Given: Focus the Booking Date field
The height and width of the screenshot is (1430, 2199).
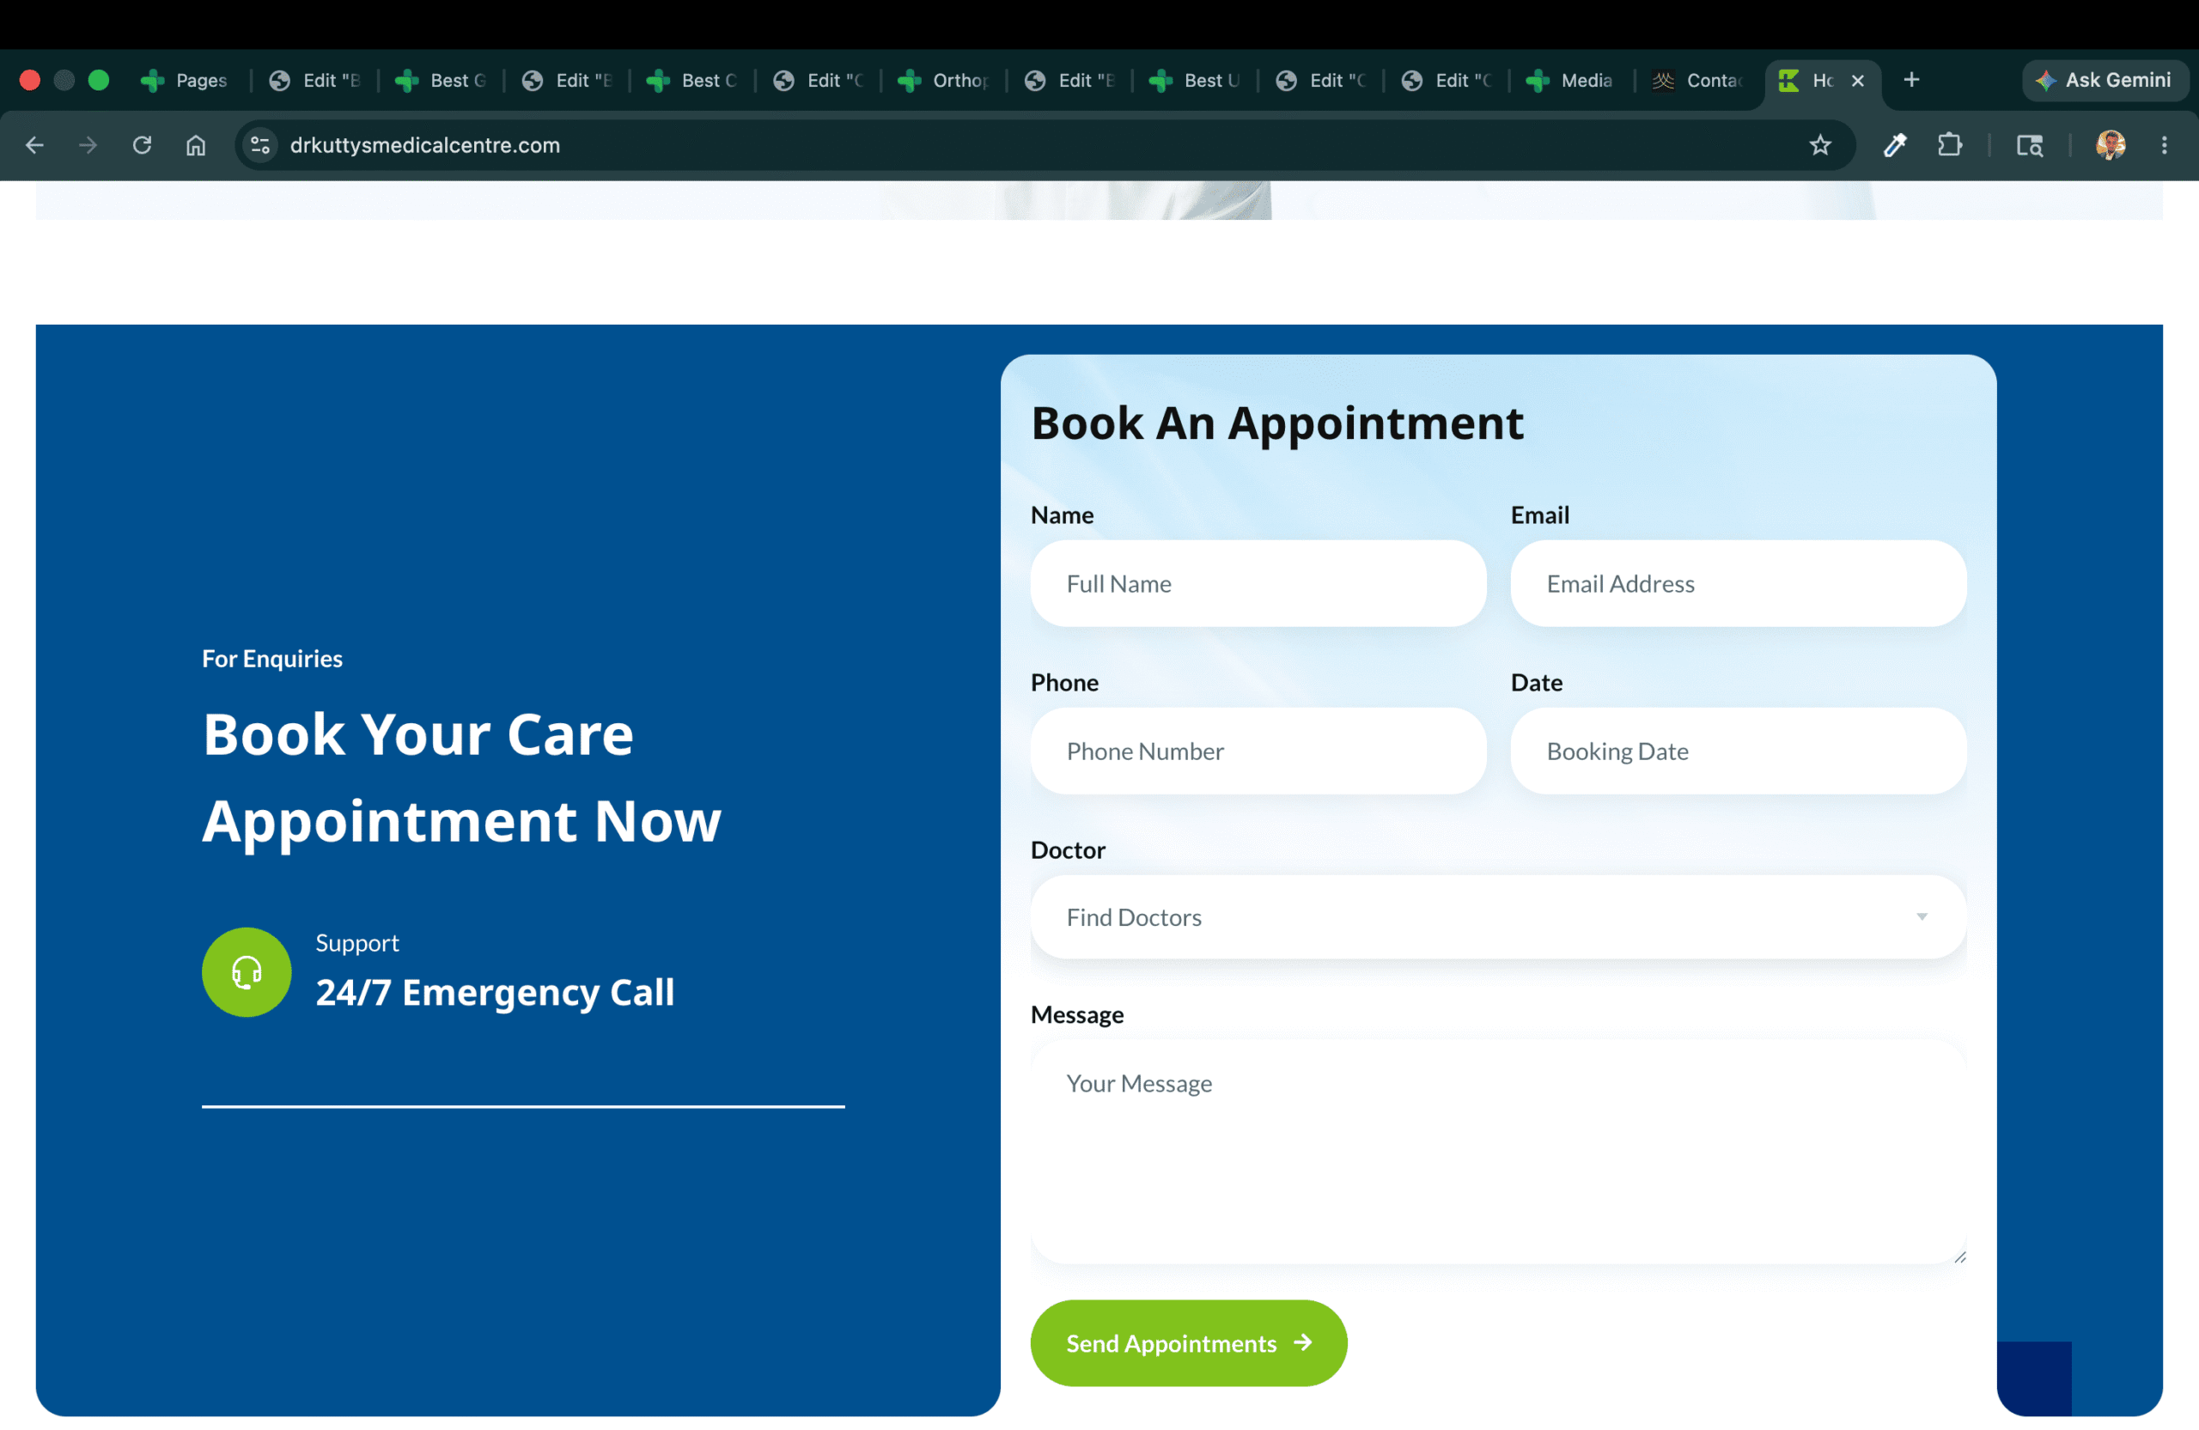Looking at the screenshot, I should [1738, 751].
